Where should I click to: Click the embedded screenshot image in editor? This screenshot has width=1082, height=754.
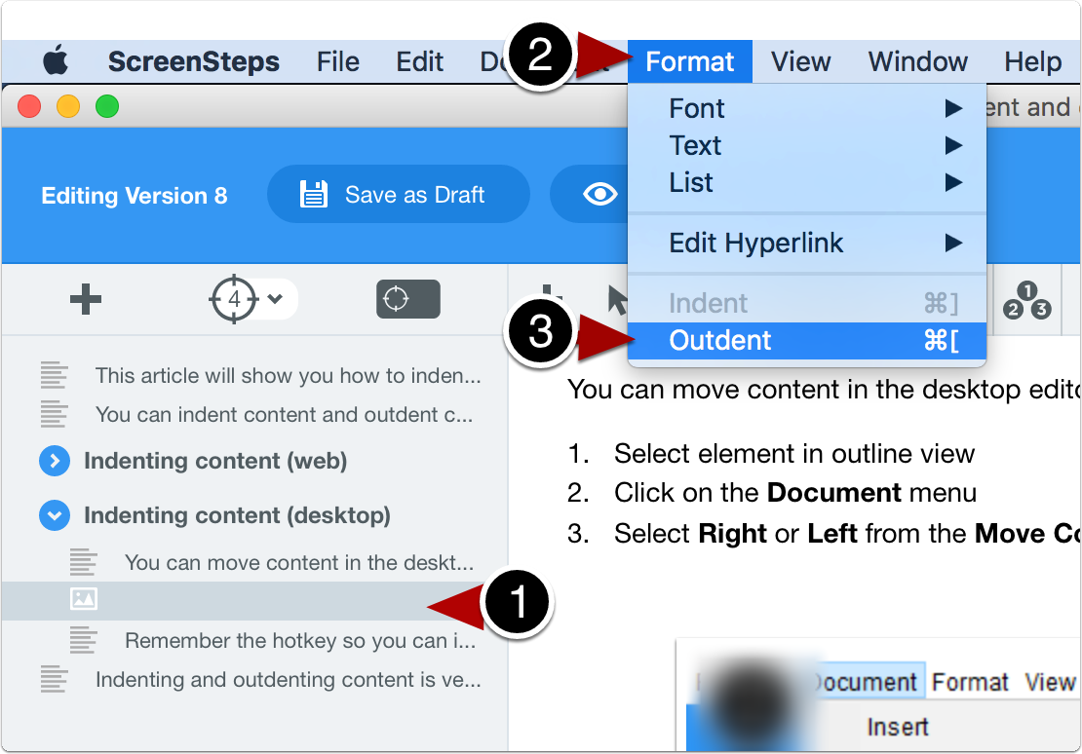tap(877, 695)
